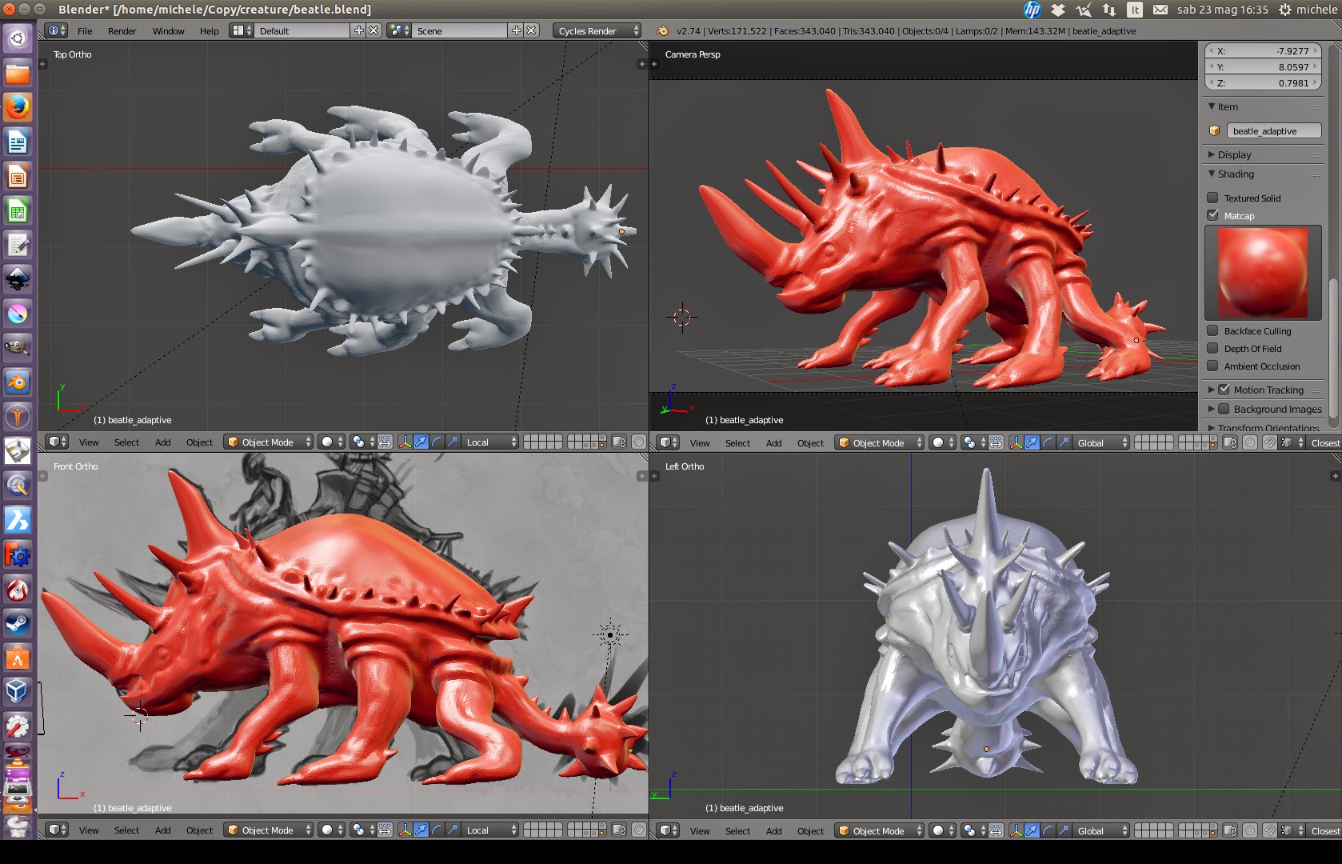The image size is (1342, 864).
Task: Open the Help menu
Action: pos(210,30)
